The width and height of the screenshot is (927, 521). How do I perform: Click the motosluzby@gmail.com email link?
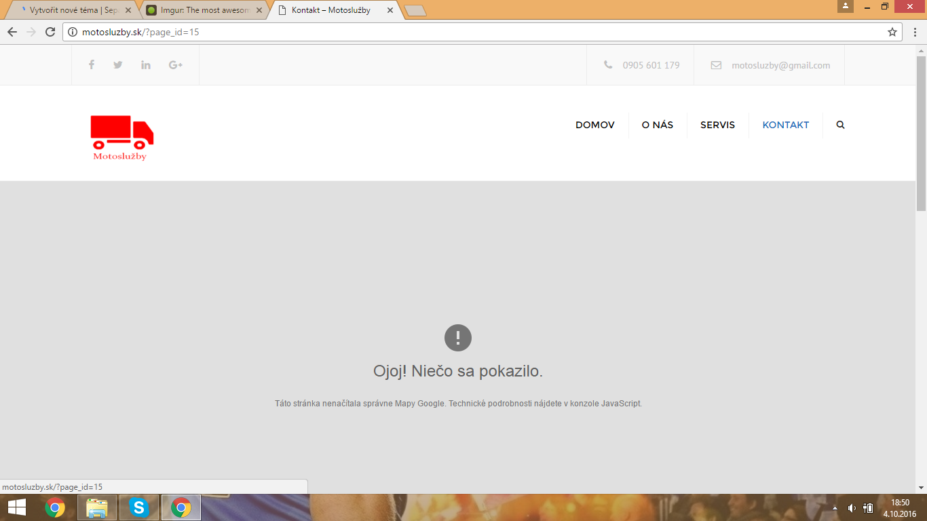pyautogui.click(x=780, y=65)
